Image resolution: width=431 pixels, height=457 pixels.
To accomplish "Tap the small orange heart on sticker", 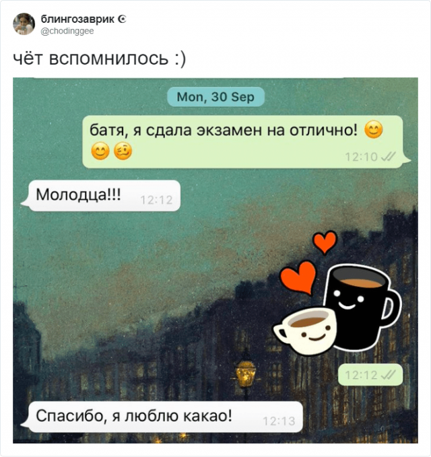I will (325, 242).
